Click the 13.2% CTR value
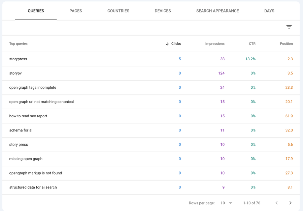The image size is (303, 211). 250,59
